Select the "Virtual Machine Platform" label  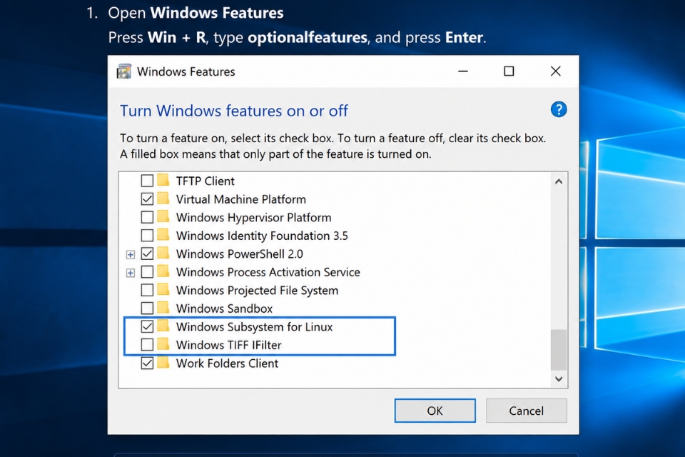coord(240,199)
